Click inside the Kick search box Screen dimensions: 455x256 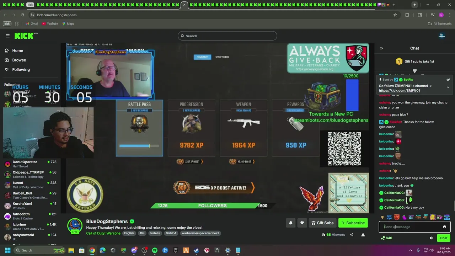click(x=227, y=36)
